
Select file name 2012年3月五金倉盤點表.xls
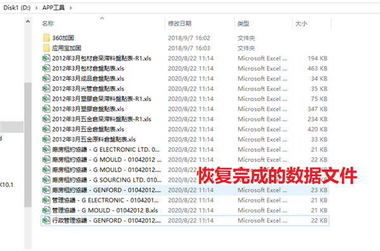[88, 129]
